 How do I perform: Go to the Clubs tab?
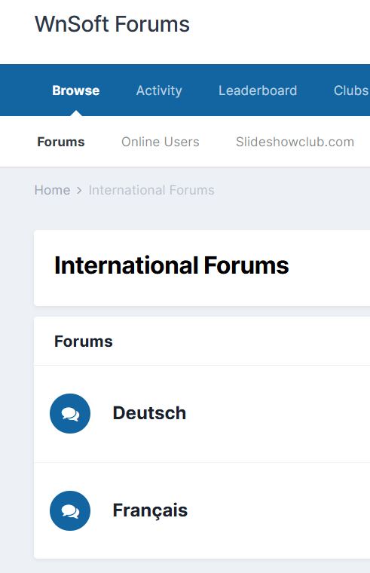point(350,90)
